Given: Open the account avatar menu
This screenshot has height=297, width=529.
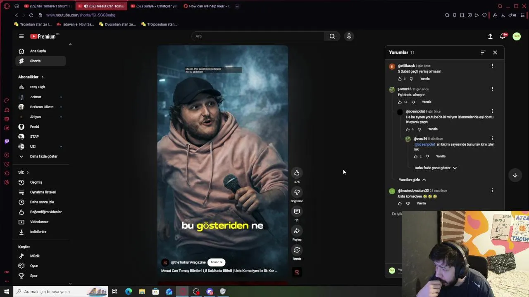Looking at the screenshot, I should pos(517,36).
